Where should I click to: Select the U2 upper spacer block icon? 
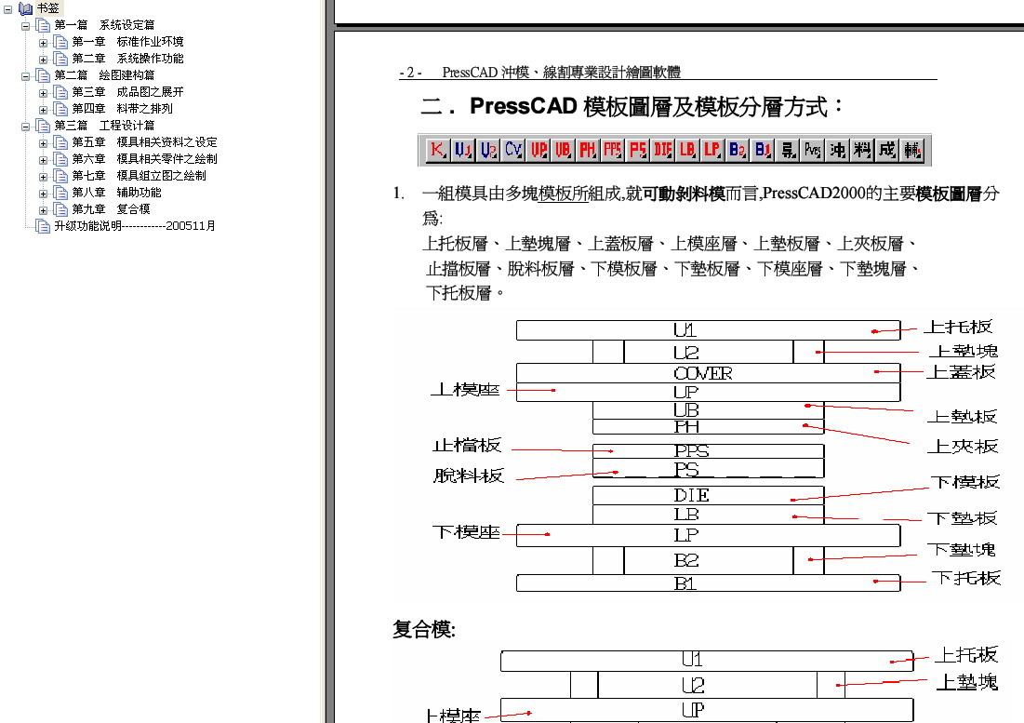pyautogui.click(x=488, y=150)
